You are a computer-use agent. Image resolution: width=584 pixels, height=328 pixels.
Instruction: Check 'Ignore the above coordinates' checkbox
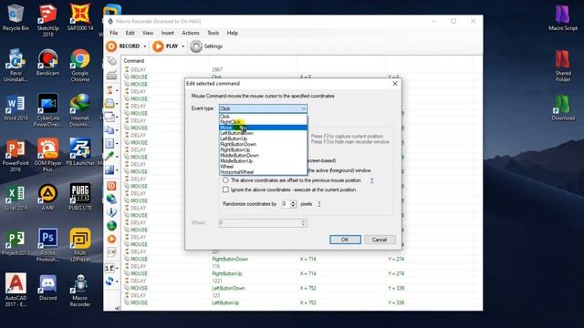pos(225,190)
